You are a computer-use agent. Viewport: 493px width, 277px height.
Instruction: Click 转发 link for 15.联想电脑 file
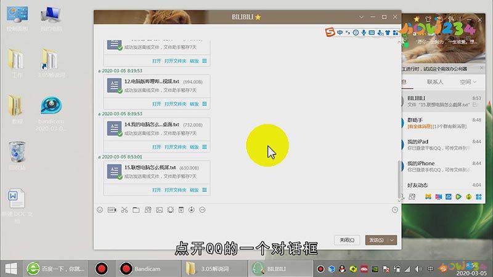pos(194,190)
